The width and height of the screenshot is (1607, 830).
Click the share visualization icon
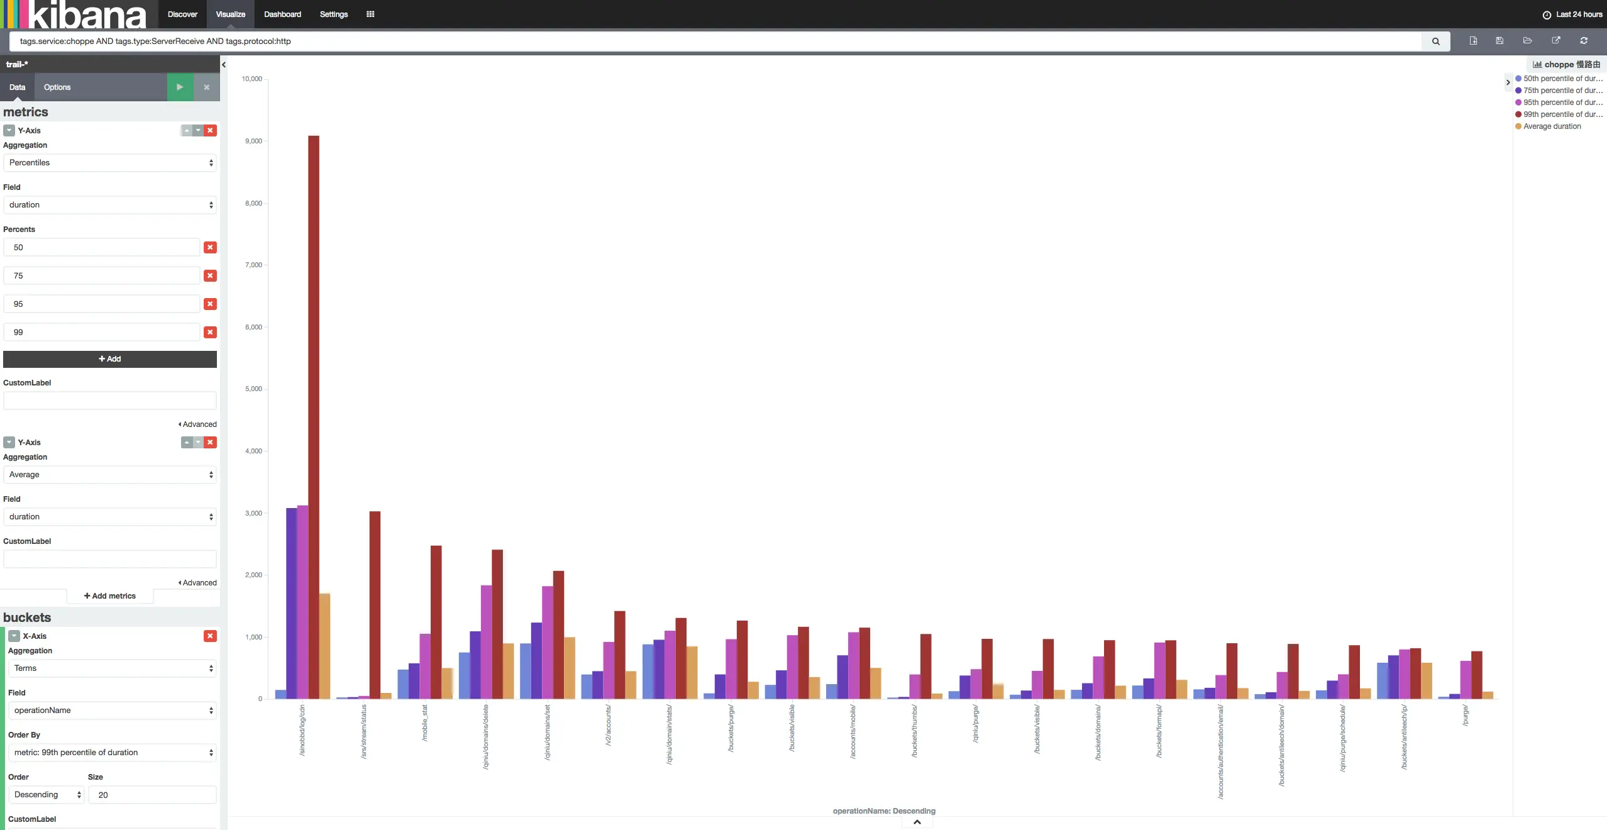pyautogui.click(x=1555, y=41)
